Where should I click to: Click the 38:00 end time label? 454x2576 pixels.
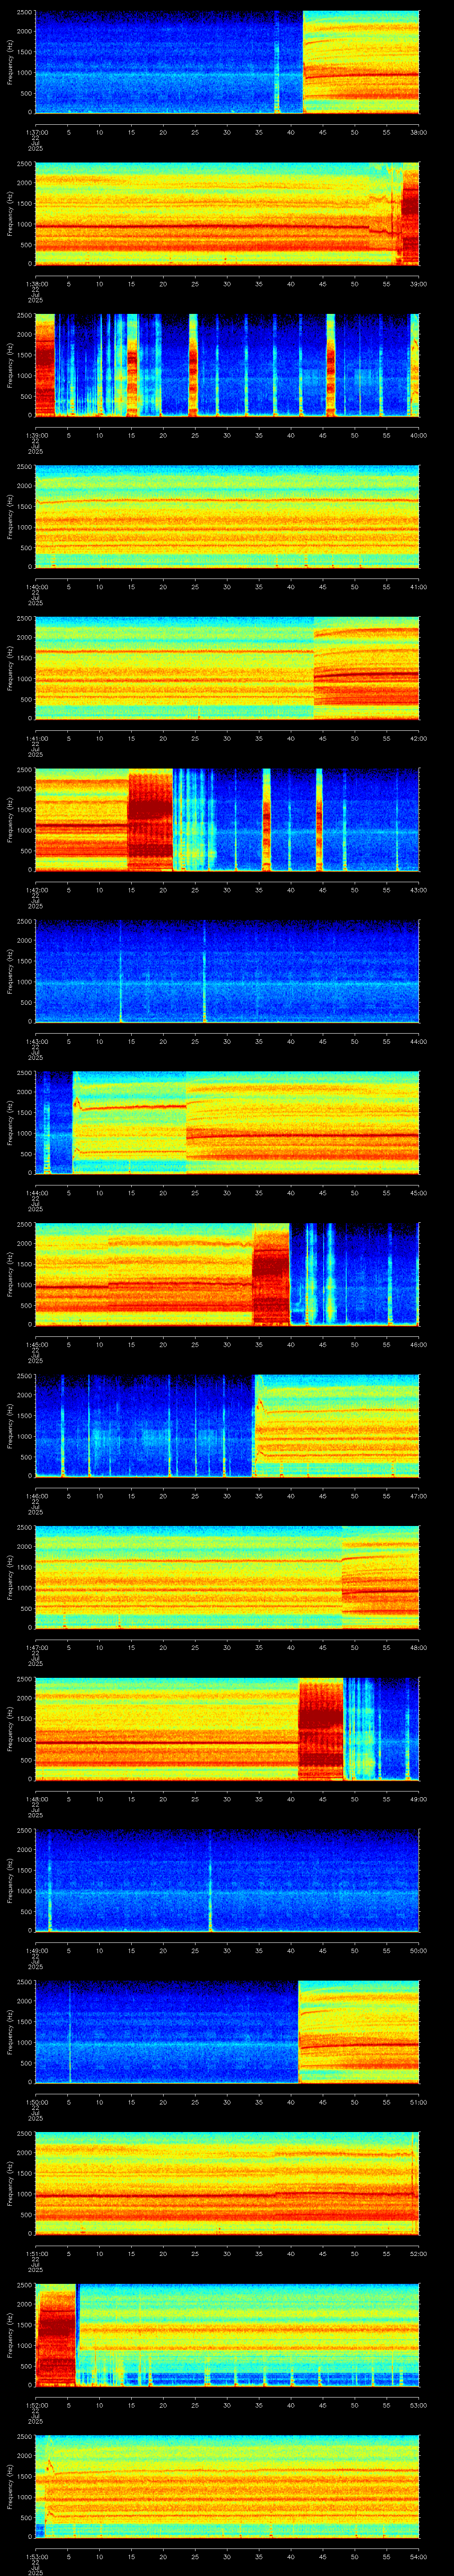pos(419,132)
